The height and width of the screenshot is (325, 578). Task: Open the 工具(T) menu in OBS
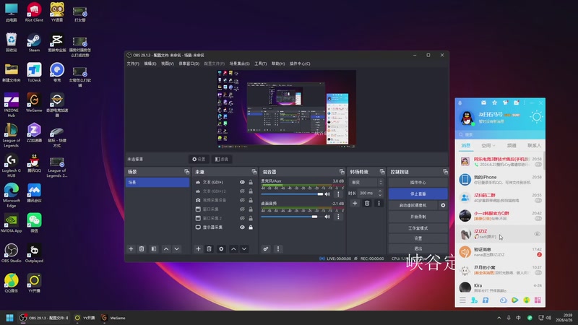pyautogui.click(x=261, y=64)
